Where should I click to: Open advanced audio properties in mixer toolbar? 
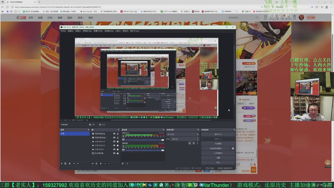123,163
